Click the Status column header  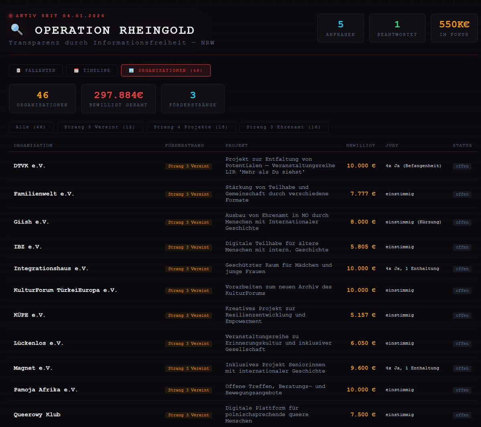(462, 145)
